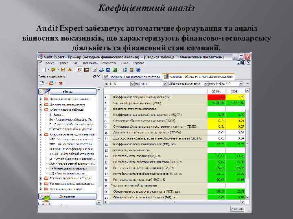This screenshot has height=219, width=293.
Task: Click the orange folder icon in contents panel
Action: coord(51,83)
